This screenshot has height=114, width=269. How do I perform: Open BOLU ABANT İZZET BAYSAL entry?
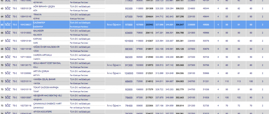click(47, 63)
